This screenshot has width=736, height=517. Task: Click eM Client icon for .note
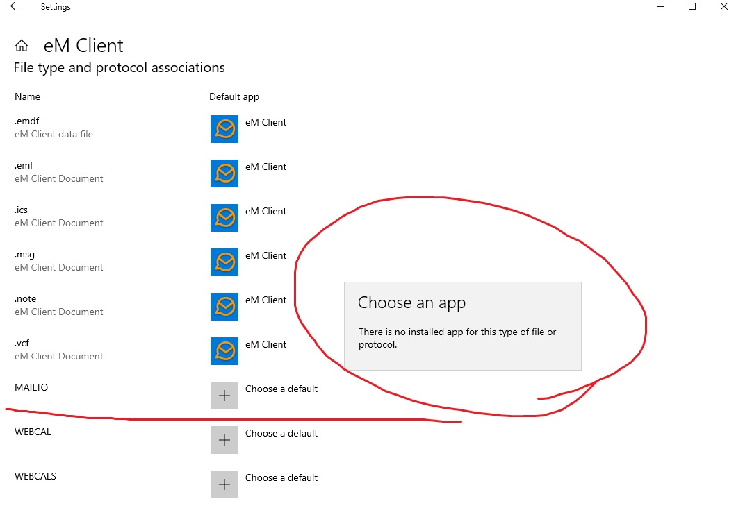click(x=224, y=307)
